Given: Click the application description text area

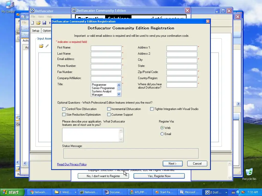Looking at the screenshot, I should tap(91, 135).
